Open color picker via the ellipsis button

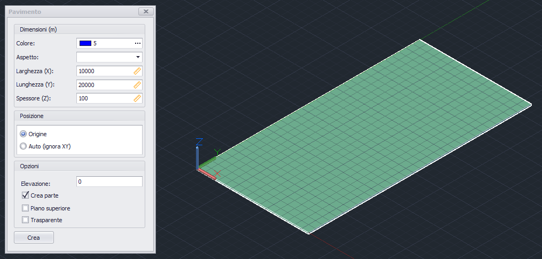(x=137, y=43)
